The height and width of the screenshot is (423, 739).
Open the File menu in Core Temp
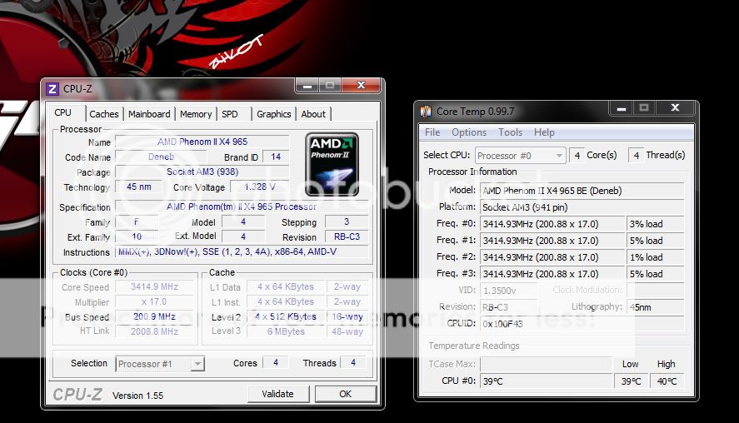432,132
